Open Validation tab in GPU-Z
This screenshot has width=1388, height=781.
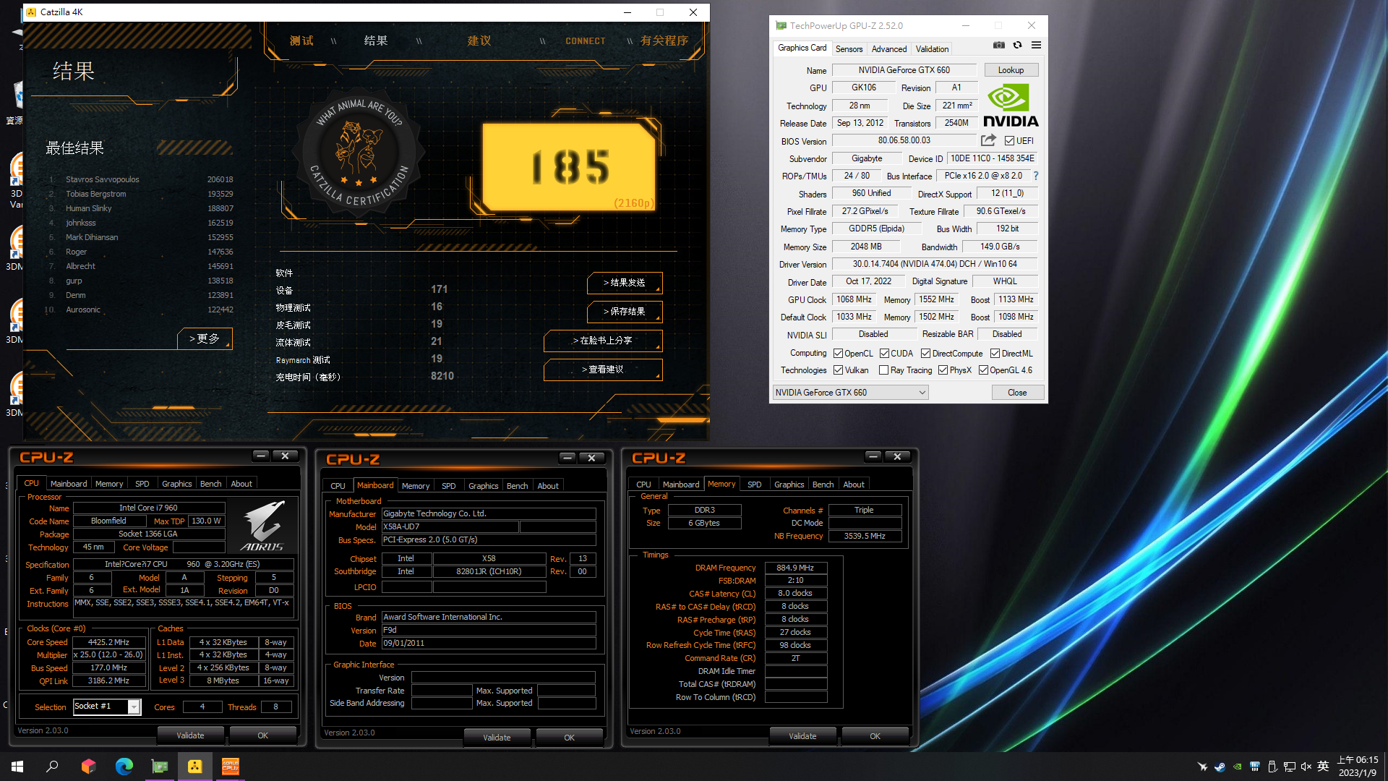(932, 49)
